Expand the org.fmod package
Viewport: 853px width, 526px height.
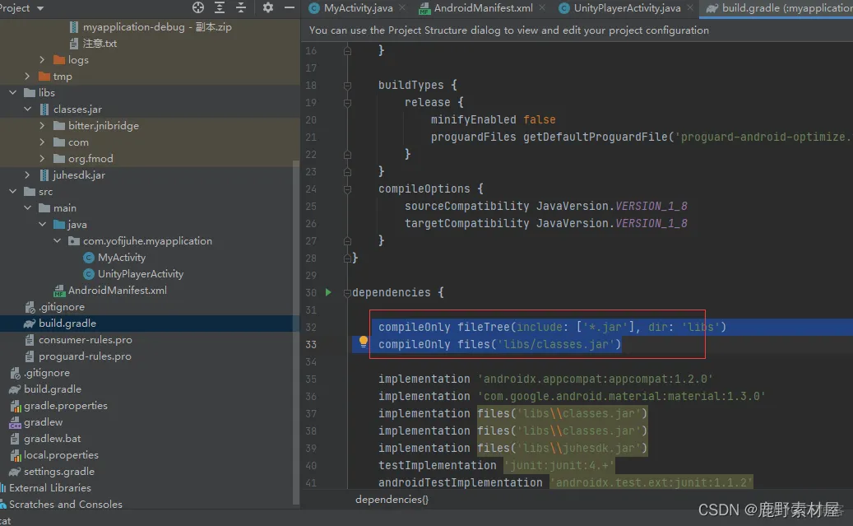[x=43, y=158]
